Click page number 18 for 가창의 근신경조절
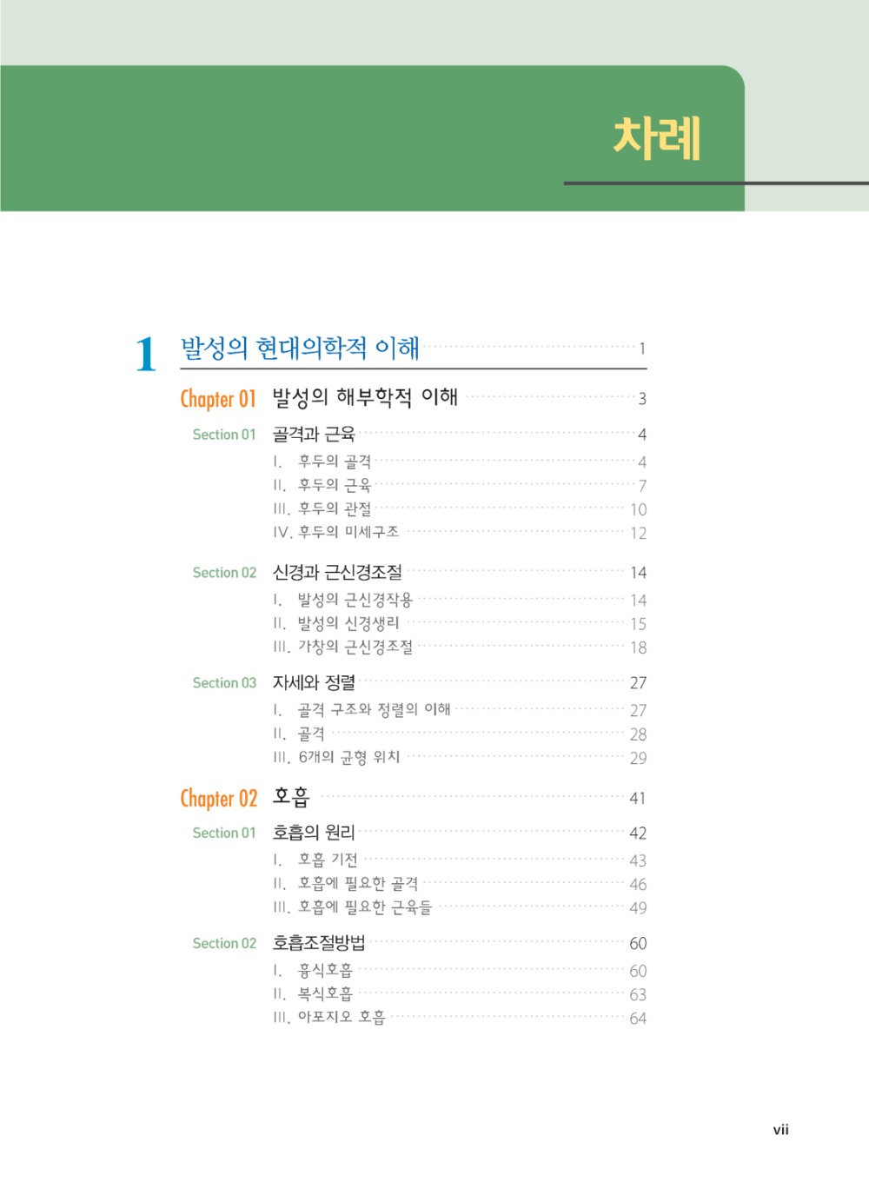The image size is (869, 1189). (x=639, y=648)
